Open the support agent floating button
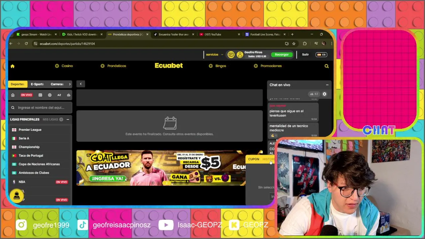 (x=17, y=196)
